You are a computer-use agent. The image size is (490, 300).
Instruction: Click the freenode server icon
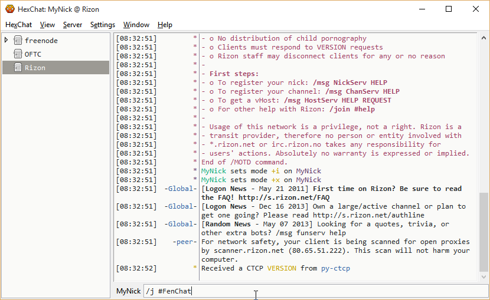point(18,40)
